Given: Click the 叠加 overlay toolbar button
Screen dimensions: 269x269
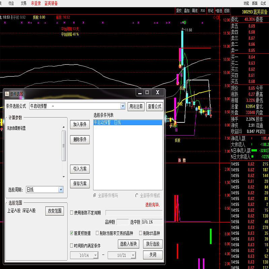Looking at the screenshot, I should 187,10.
